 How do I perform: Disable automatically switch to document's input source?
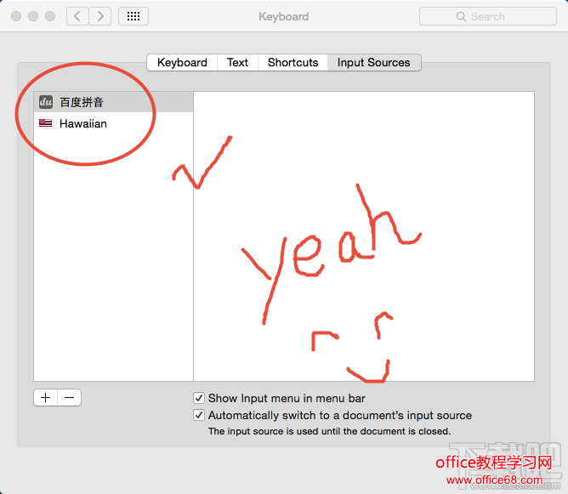point(199,416)
